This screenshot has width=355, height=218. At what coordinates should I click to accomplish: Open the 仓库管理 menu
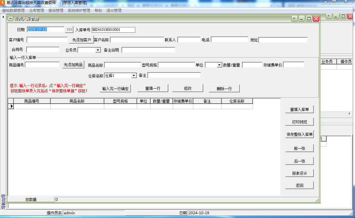pyautogui.click(x=37, y=10)
